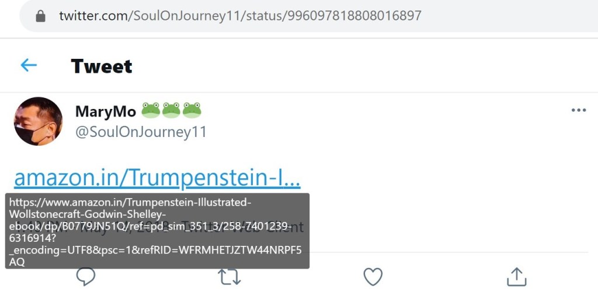
Task: Click the site security lock icon
Action: click(x=40, y=16)
